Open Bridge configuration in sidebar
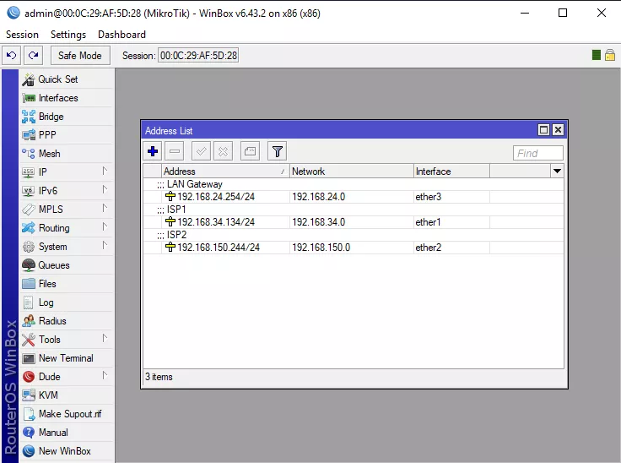Screen dimensions: 621x463 [67, 117]
